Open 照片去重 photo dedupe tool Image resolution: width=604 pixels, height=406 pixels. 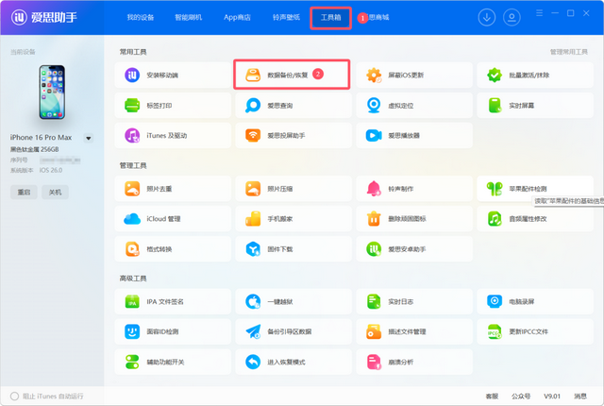[x=173, y=189]
